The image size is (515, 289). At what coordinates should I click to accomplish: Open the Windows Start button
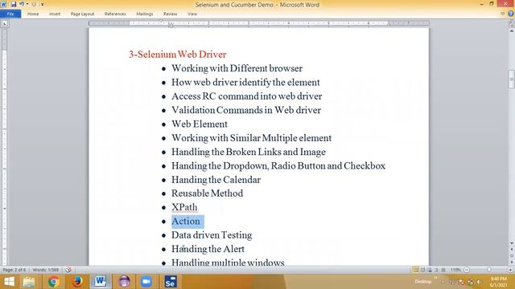point(9,282)
